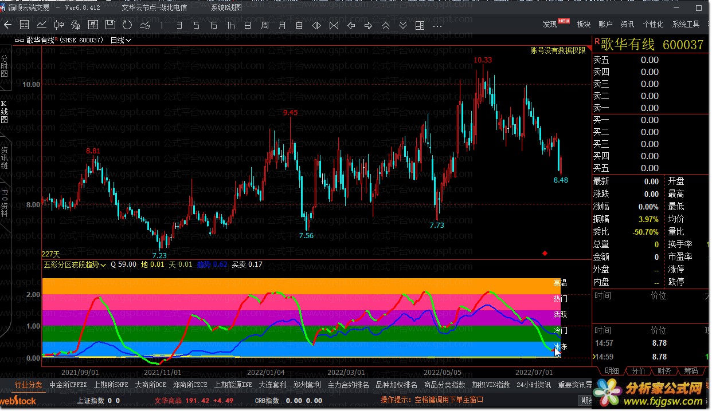Select the 主力合约排名 bottom tab

point(349,385)
